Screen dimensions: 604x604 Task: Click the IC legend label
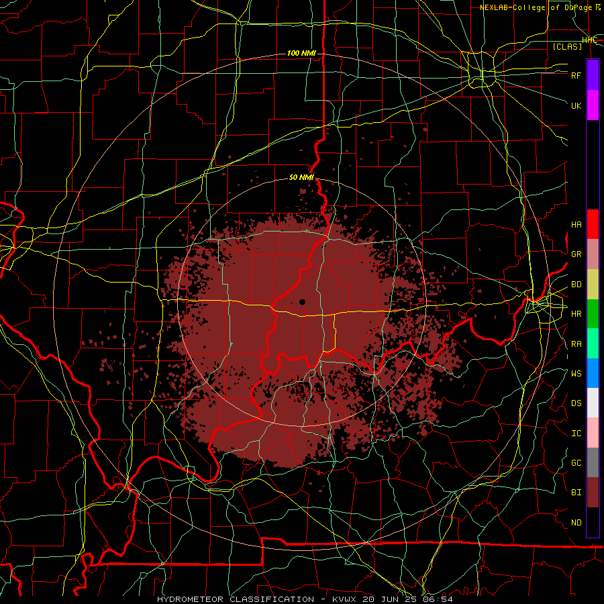[576, 433]
